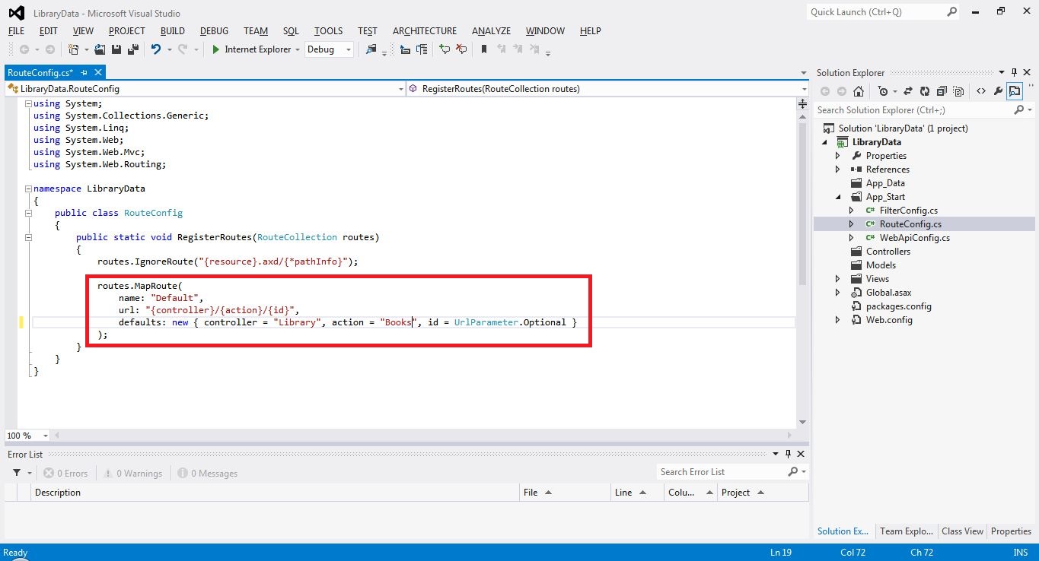Expand the FilterConfig.cs node
This screenshot has width=1039, height=561.
tap(852, 211)
